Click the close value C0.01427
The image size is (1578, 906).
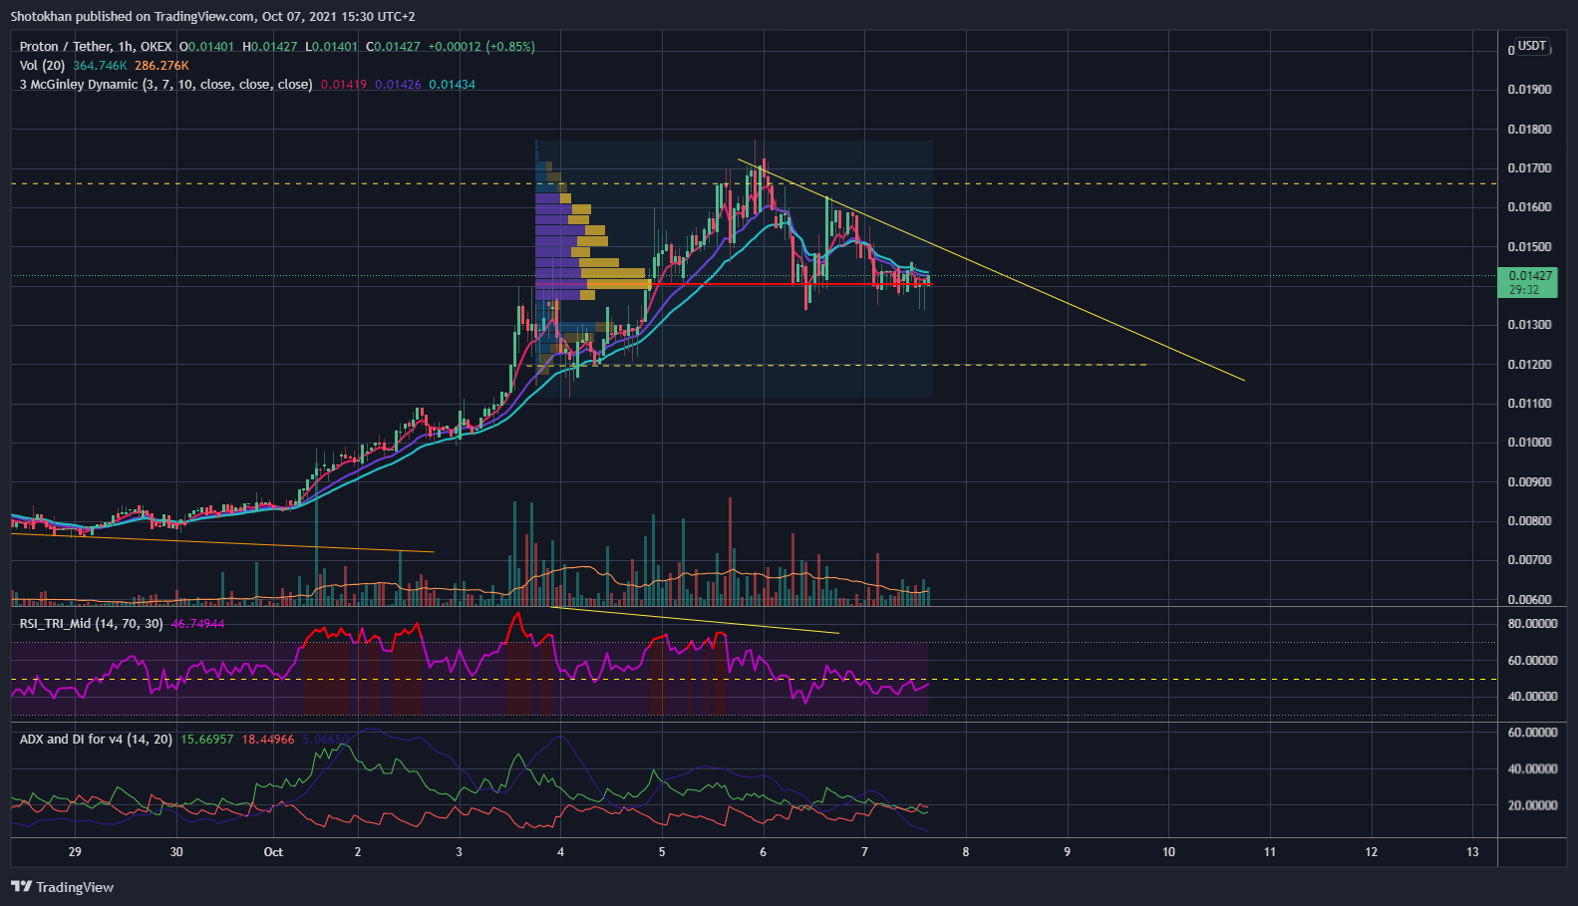tap(393, 46)
